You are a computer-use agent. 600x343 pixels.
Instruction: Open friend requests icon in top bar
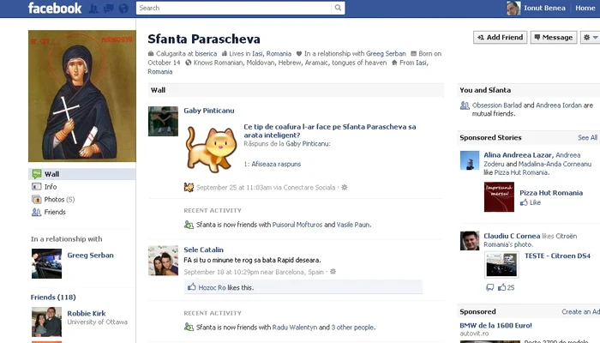[x=93, y=8]
